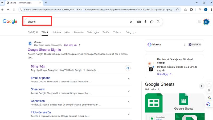Switch to the Video search tab
Screen dimensions: 213x120
(x=67, y=32)
